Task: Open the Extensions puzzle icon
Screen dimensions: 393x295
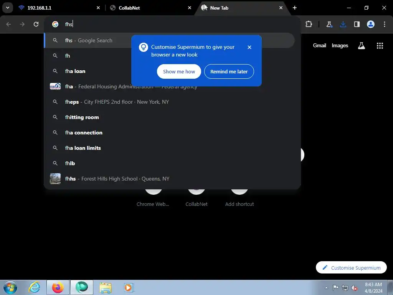Action: tap(309, 24)
